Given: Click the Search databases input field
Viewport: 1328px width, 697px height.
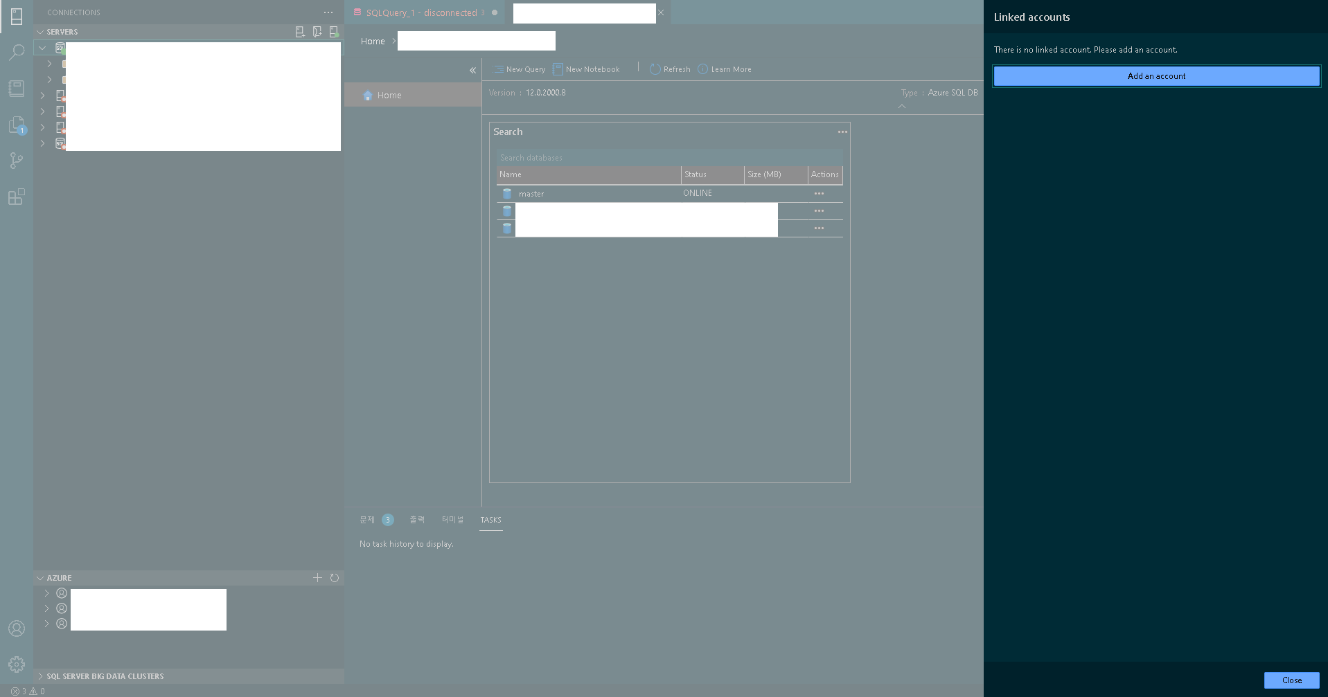Looking at the screenshot, I should [x=669, y=158].
